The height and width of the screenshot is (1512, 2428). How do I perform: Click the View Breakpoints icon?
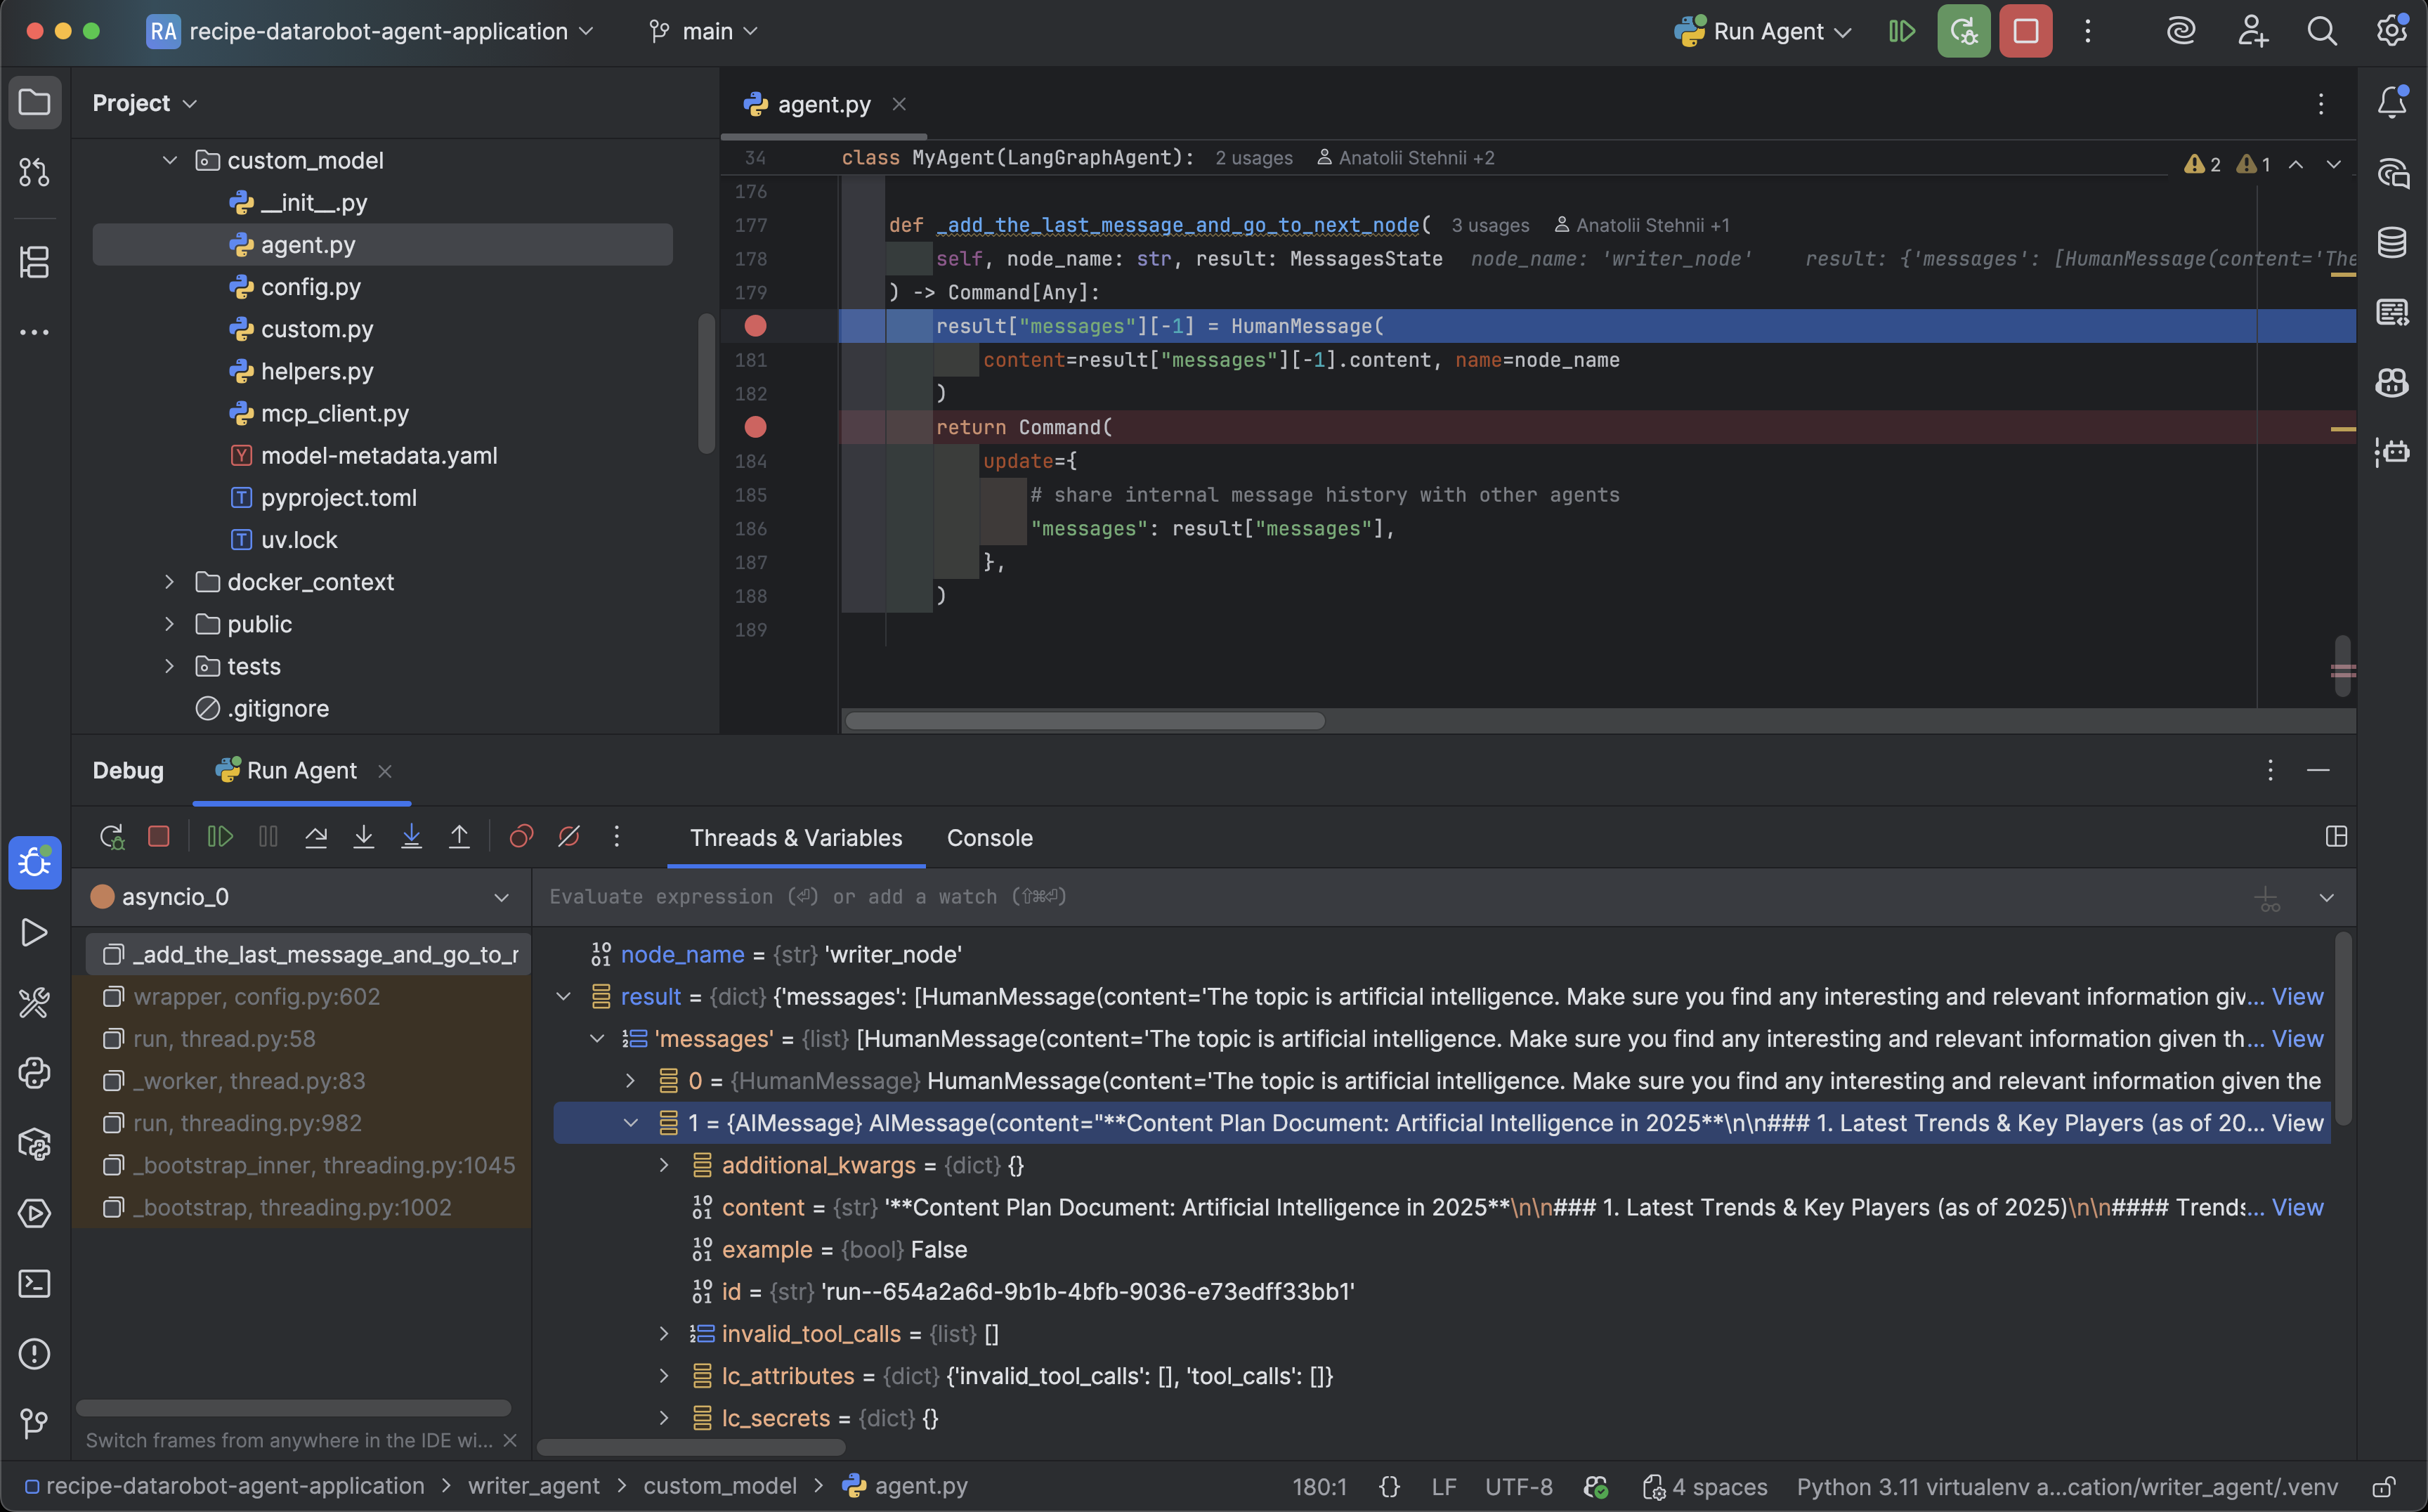[x=521, y=837]
